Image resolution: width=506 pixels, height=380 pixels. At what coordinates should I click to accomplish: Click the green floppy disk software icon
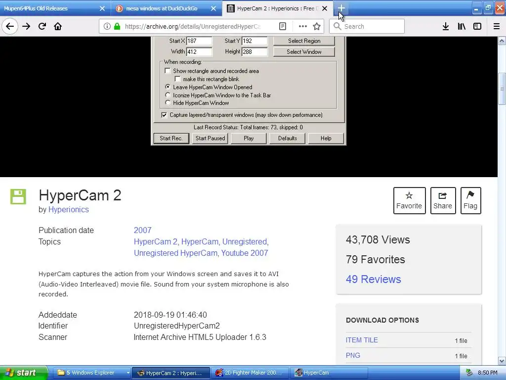(18, 196)
